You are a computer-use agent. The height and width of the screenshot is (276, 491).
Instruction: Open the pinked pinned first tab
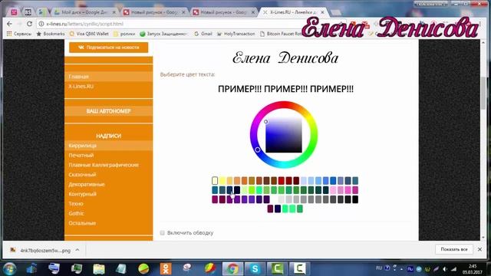pyautogui.click(x=14, y=12)
